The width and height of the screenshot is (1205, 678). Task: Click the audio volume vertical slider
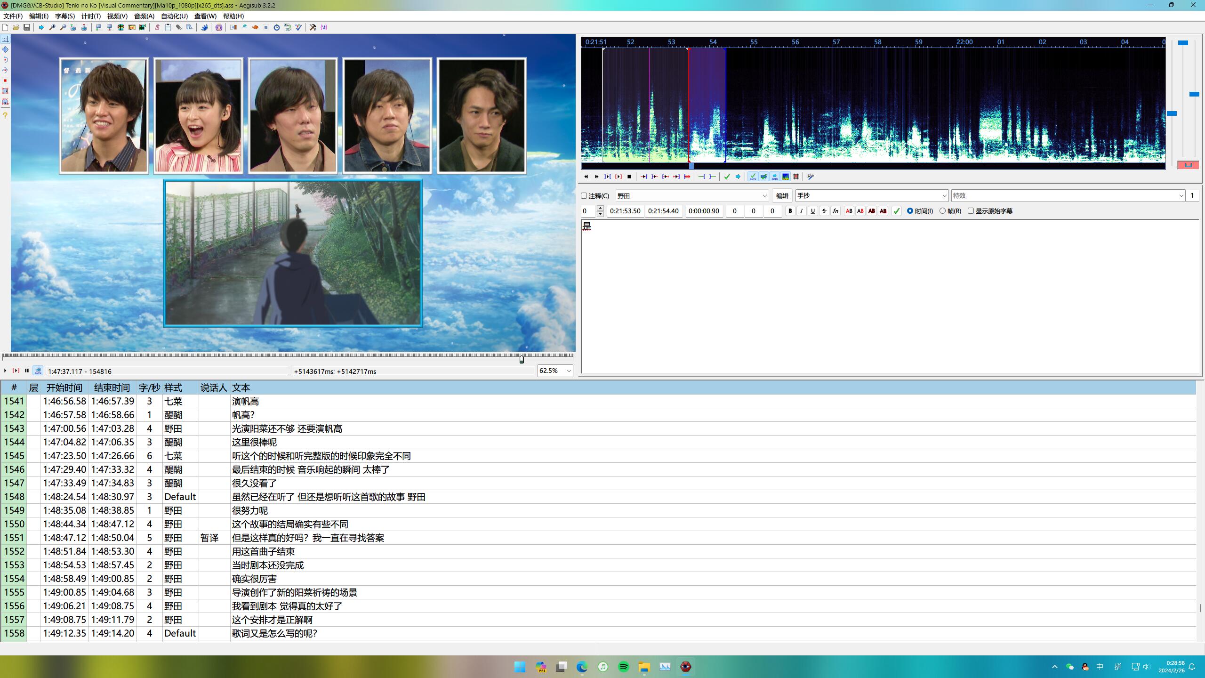(x=1194, y=94)
